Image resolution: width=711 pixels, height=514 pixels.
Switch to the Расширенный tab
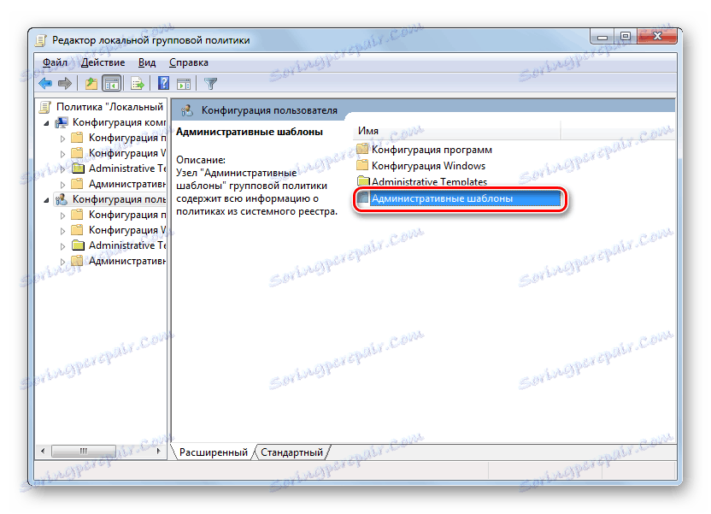click(213, 452)
